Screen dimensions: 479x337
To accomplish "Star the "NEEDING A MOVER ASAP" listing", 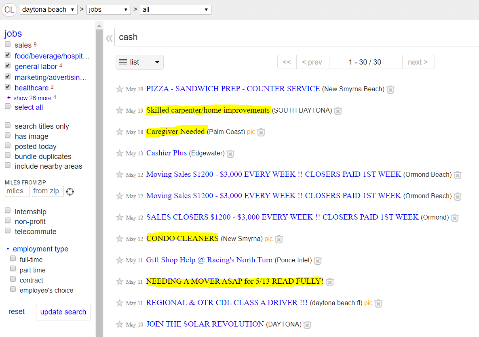I will coord(120,282).
